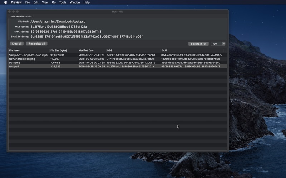Click file size 110,667 cell
The image size is (286, 178).
55,59
